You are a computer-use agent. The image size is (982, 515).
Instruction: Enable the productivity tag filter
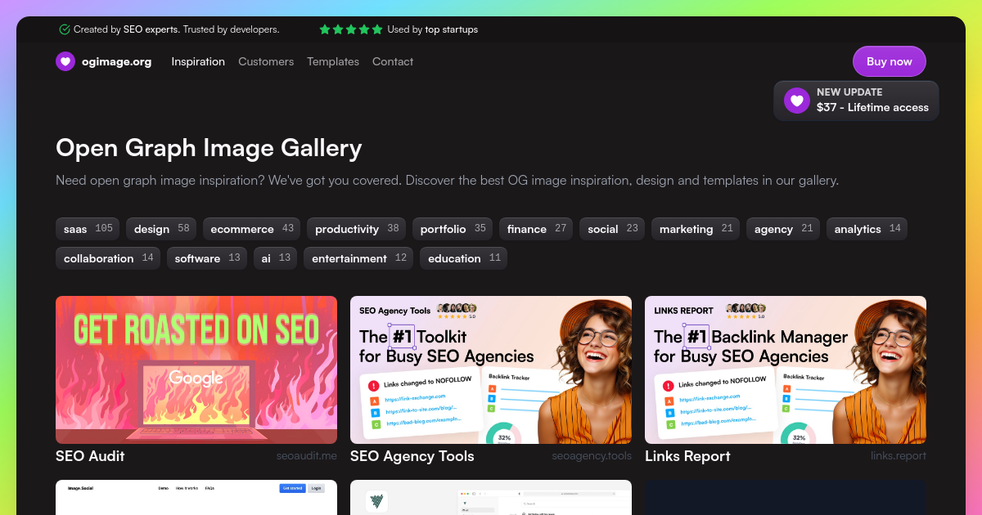pos(356,229)
